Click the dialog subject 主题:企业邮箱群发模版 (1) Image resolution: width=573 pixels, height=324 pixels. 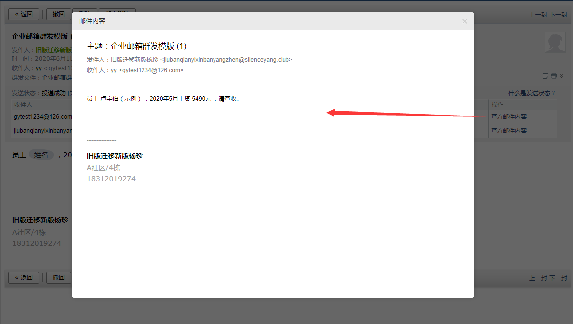pos(137,46)
